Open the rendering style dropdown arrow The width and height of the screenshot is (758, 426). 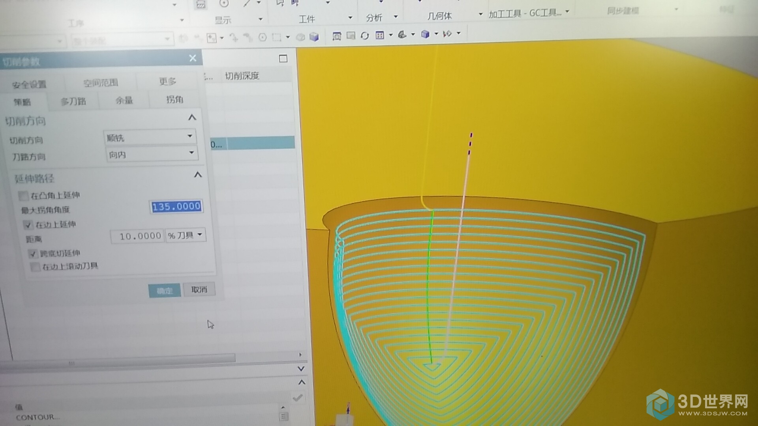[x=436, y=34]
